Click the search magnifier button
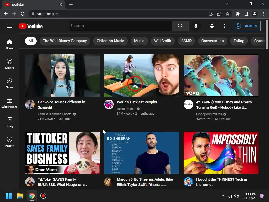The height and width of the screenshot is (202, 269). point(180,26)
